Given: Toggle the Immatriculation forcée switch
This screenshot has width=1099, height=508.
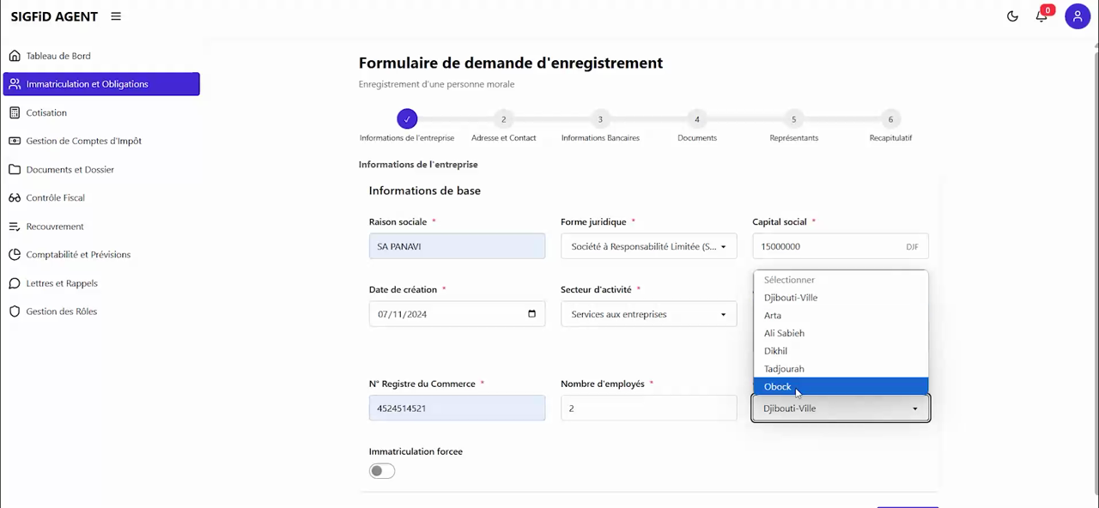Looking at the screenshot, I should coord(381,470).
